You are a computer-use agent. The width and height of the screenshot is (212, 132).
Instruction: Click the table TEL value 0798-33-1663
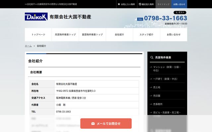(63, 112)
